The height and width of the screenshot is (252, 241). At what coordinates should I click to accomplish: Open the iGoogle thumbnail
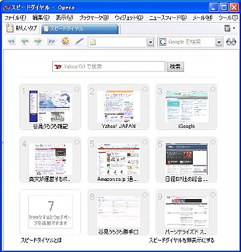coord(187,107)
